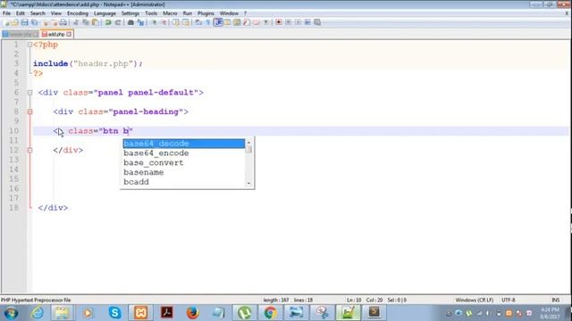This screenshot has width=572, height=321.
Task: Click the Save file toolbar icon
Action: 24,22
